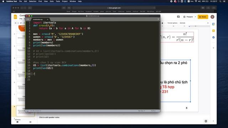The height and width of the screenshot is (128, 228).
Task: Click the add-ons plus icon in side panel
Action: [x=213, y=48]
